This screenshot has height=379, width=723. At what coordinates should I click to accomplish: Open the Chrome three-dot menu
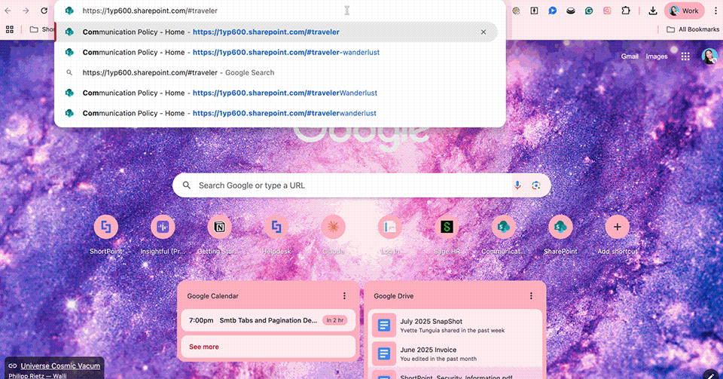pyautogui.click(x=715, y=11)
